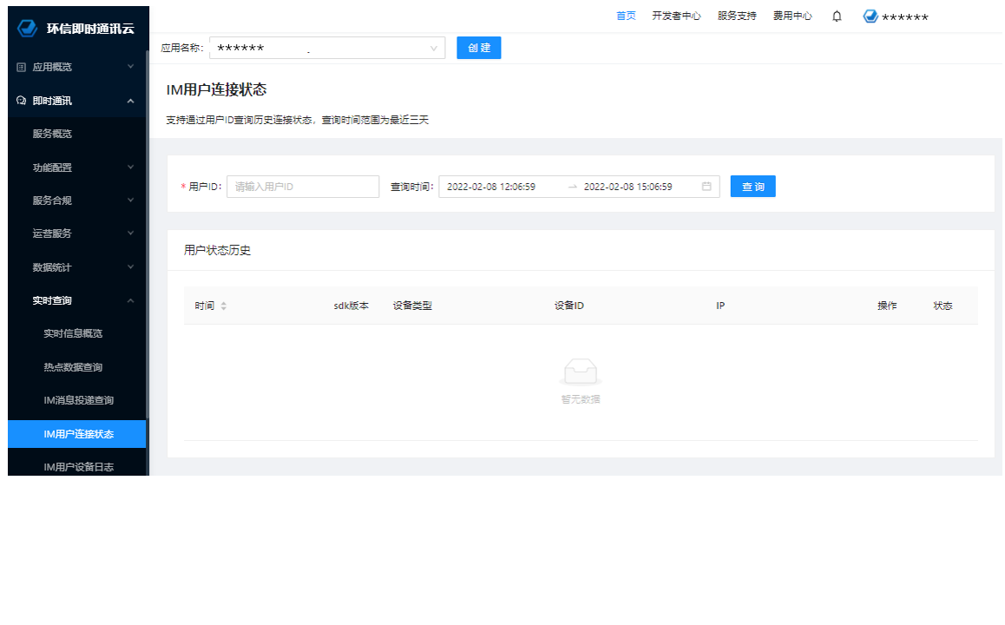Viewport: 1005px width, 625px height.
Task: Click the 即时通讯 sidebar icon
Action: [x=21, y=101]
